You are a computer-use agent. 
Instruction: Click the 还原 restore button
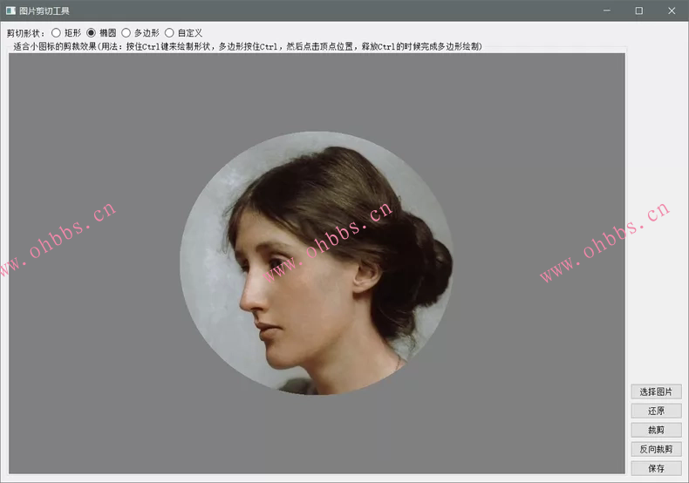tap(656, 411)
